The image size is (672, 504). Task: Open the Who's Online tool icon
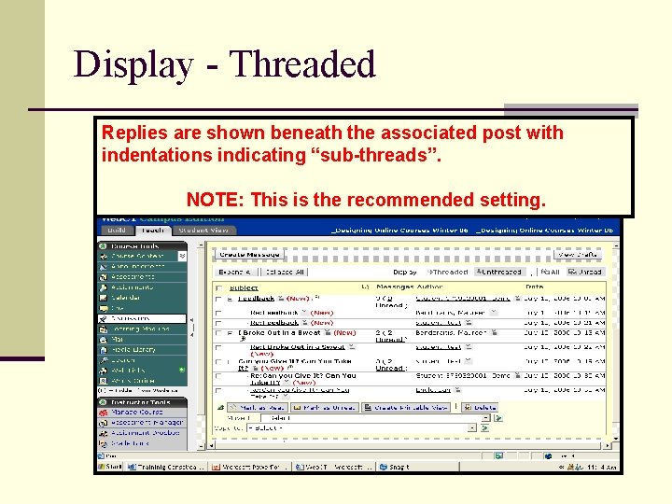click(104, 381)
